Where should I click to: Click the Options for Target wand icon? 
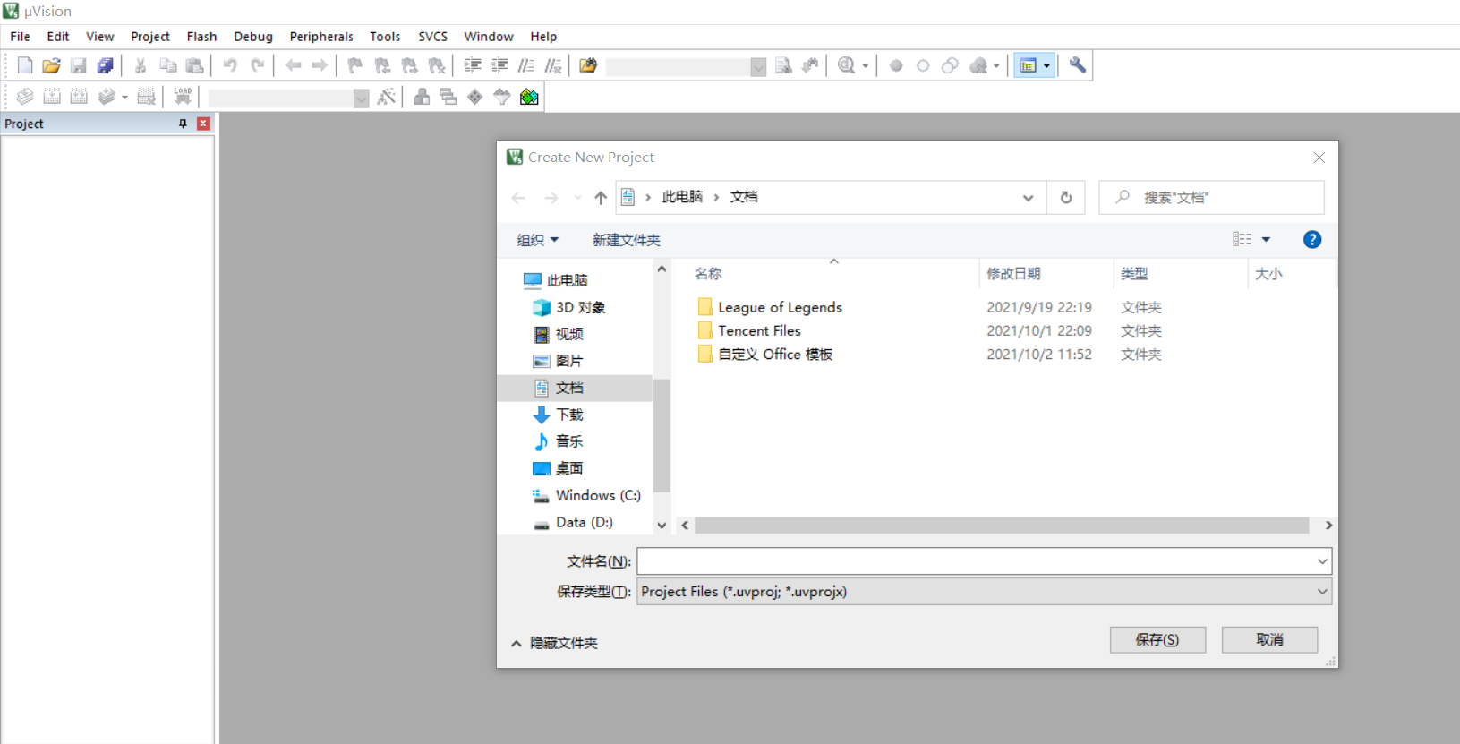click(x=386, y=97)
